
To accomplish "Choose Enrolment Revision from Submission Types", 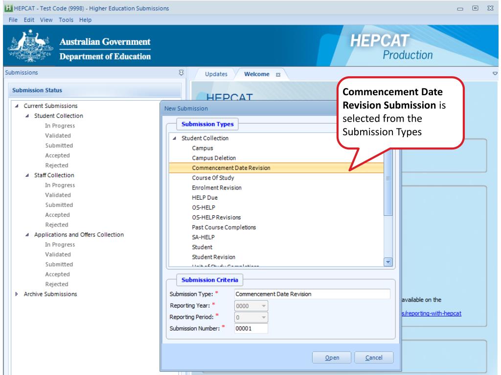I will [x=217, y=188].
